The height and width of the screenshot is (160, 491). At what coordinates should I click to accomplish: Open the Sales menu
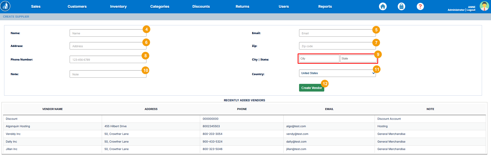[36, 7]
